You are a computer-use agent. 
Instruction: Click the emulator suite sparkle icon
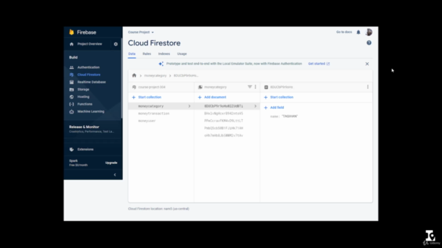161,64
